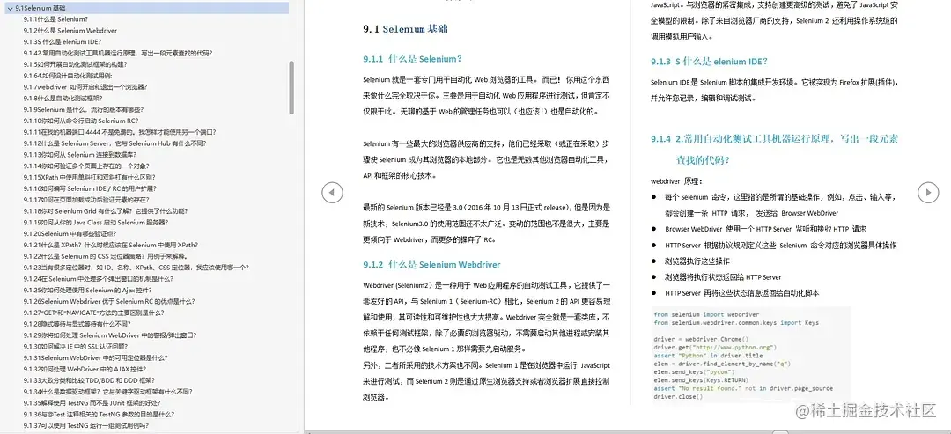Go to the next page arrow
951x434 pixels.
(x=928, y=193)
